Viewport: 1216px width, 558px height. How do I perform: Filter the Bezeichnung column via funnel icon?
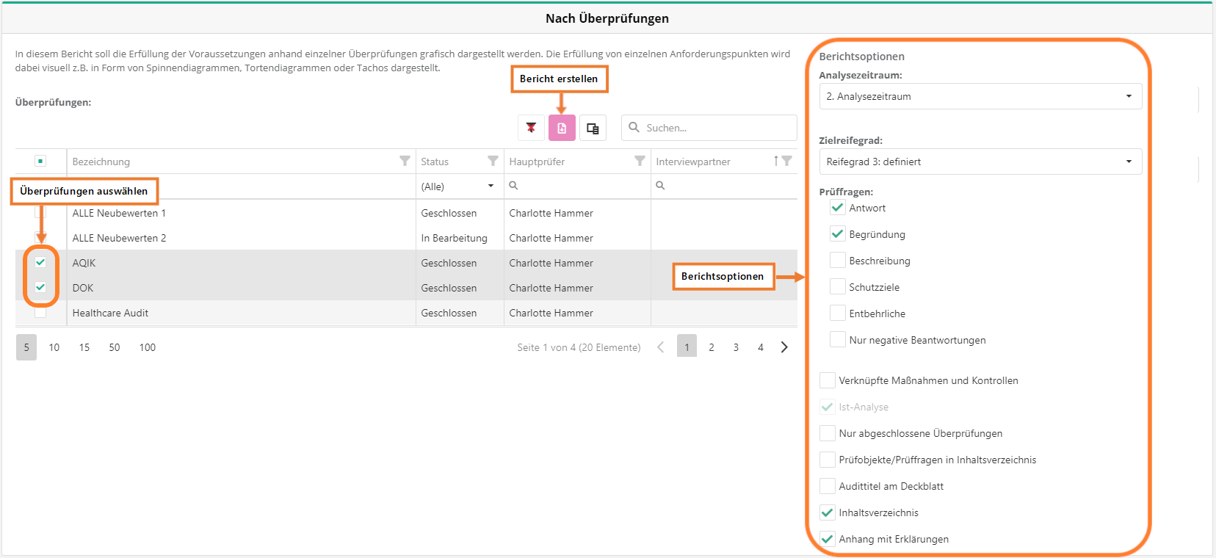click(x=405, y=161)
